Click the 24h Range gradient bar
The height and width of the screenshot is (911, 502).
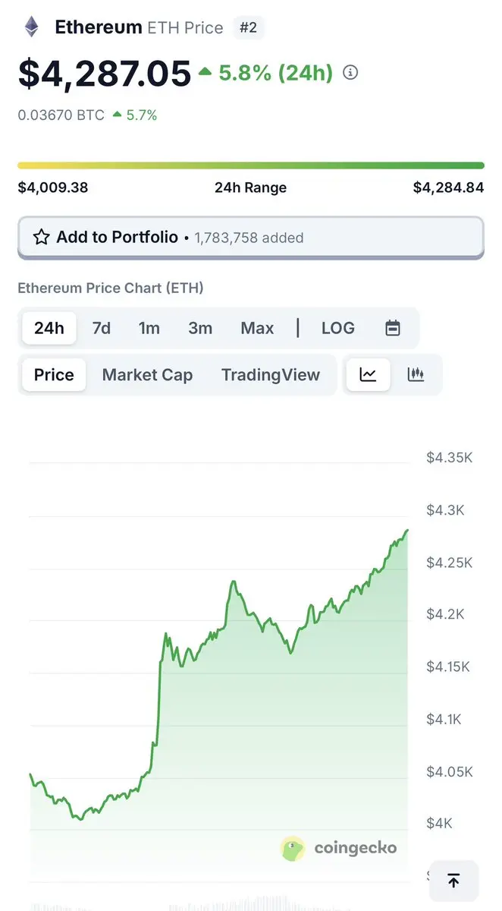coord(251,165)
